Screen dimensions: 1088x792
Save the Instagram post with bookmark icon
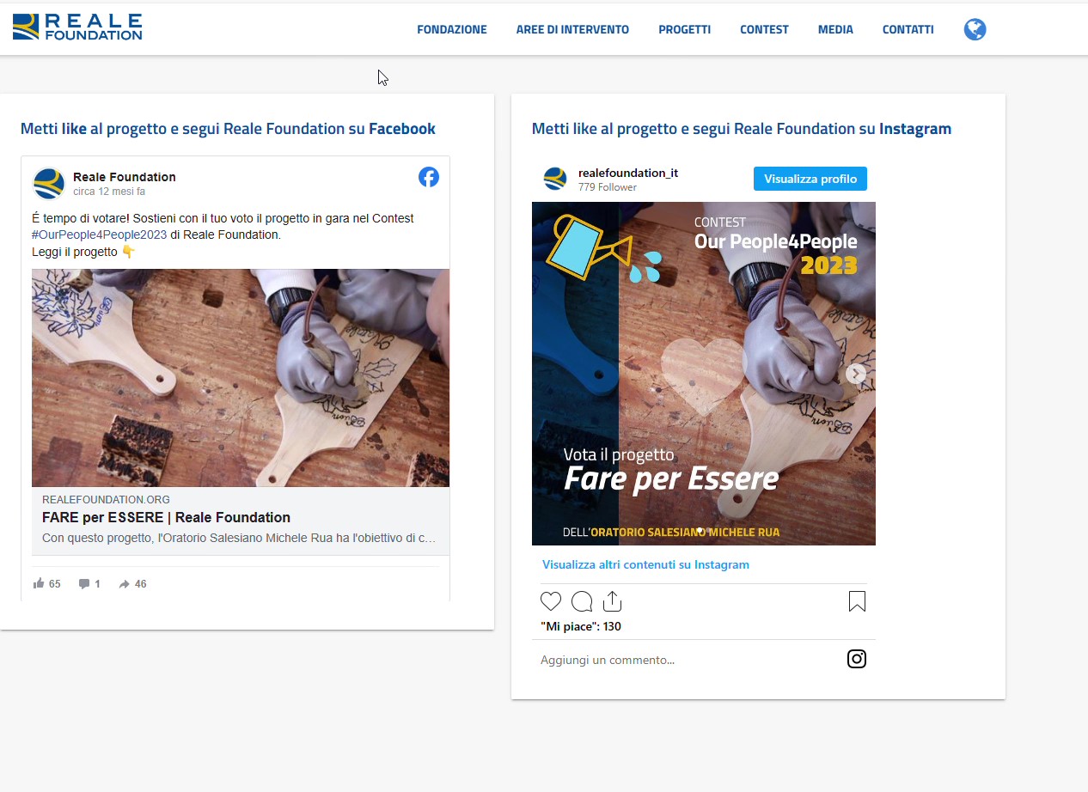coord(857,601)
